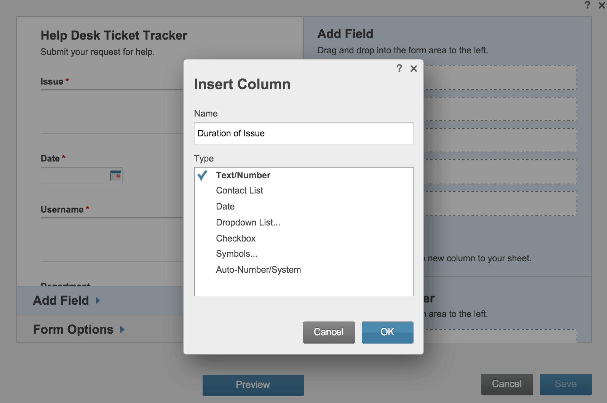607x403 pixels.
Task: Close the form editor window
Action: 601,5
